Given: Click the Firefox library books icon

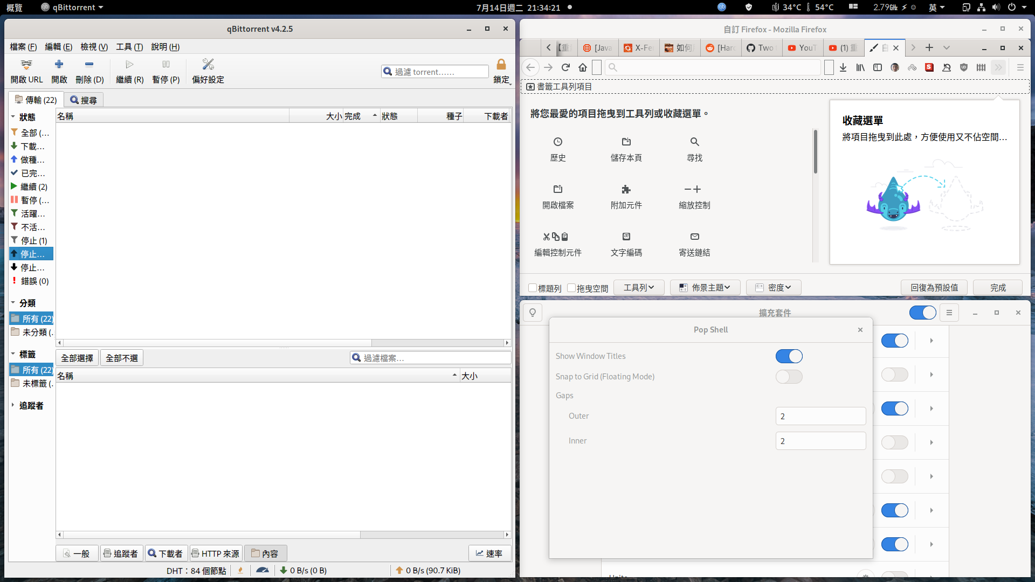Looking at the screenshot, I should point(860,67).
